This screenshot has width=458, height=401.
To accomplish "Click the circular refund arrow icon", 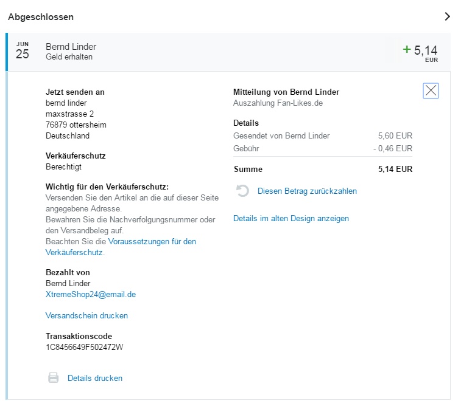I will [x=242, y=191].
